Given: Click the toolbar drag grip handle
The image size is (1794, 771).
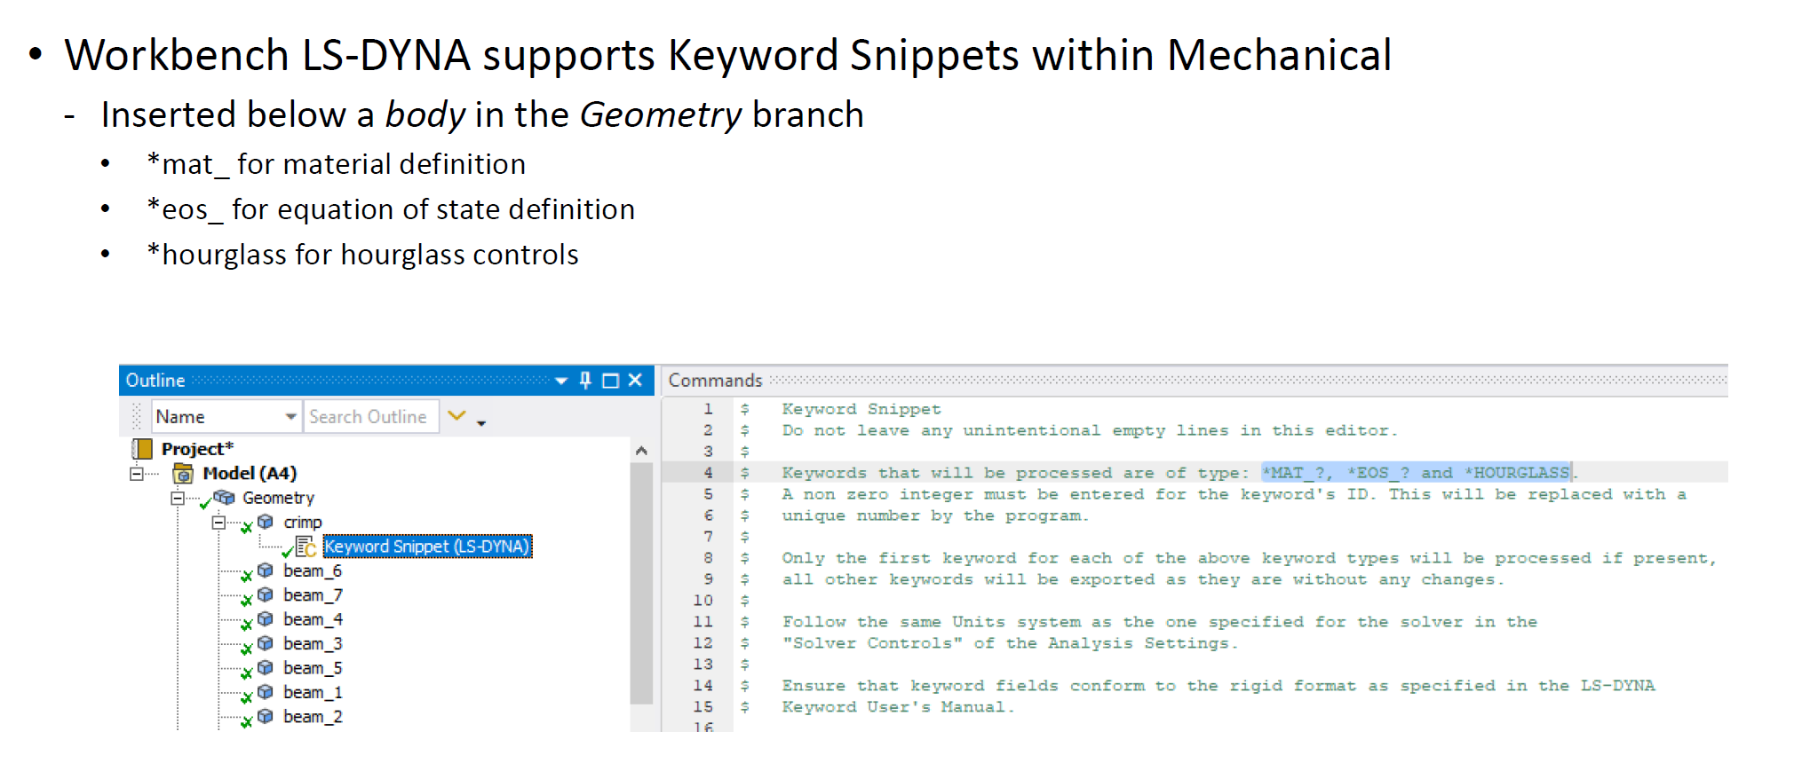Looking at the screenshot, I should point(136,416).
